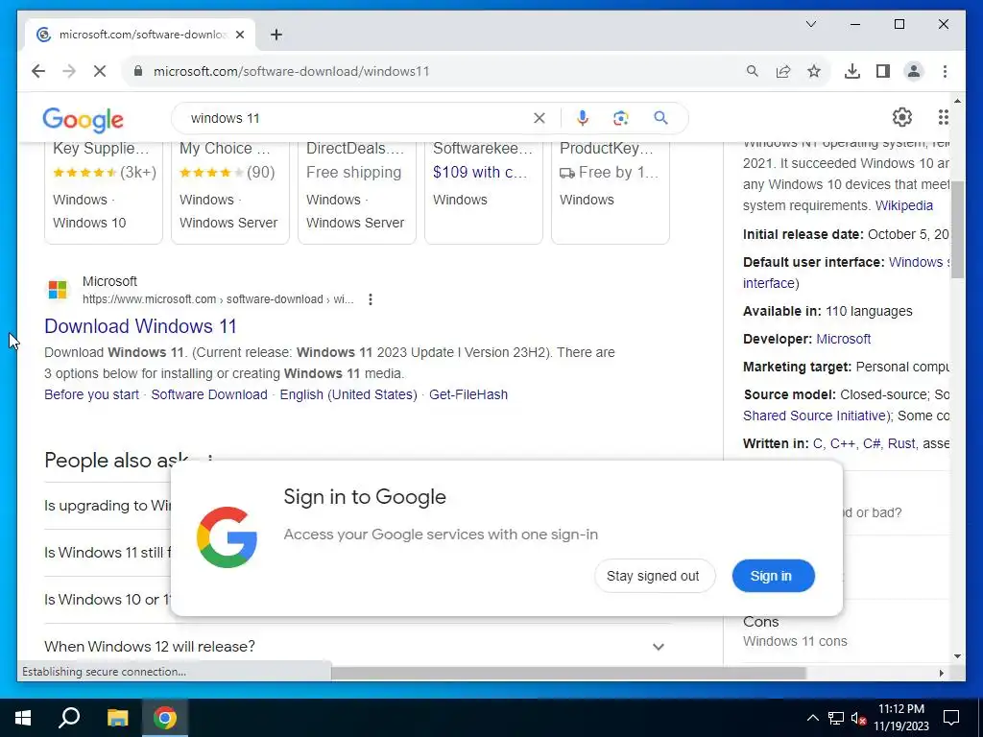The image size is (983, 737).
Task: Open the English (United States) sitelink
Action: pos(348,394)
